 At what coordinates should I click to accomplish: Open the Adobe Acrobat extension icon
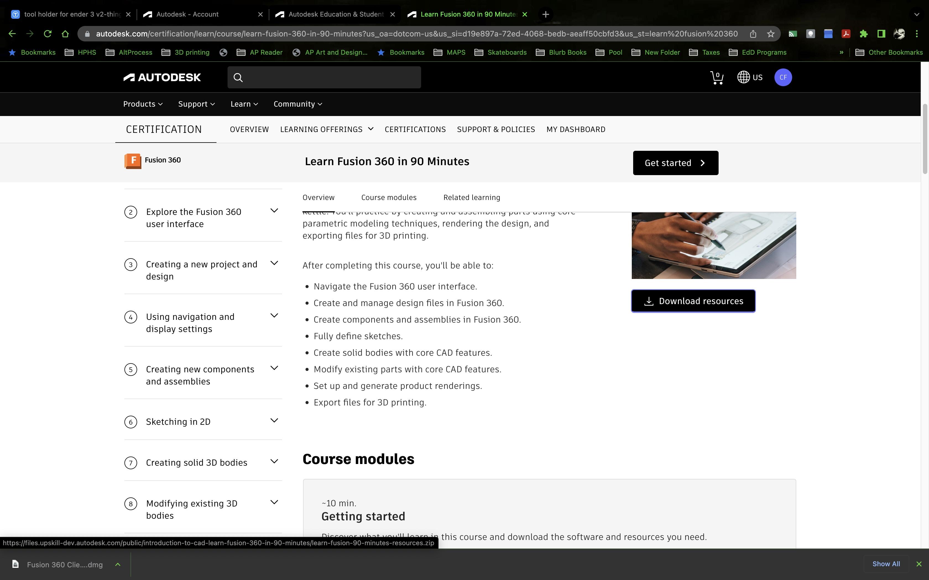coord(846,34)
